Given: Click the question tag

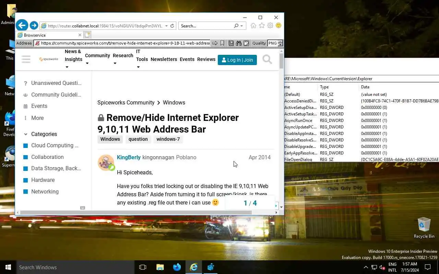Looking at the screenshot, I should 138,139.
